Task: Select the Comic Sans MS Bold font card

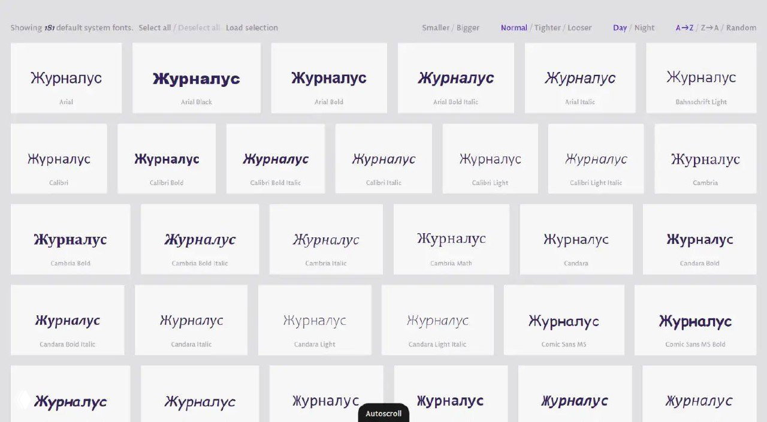Action: pyautogui.click(x=695, y=320)
